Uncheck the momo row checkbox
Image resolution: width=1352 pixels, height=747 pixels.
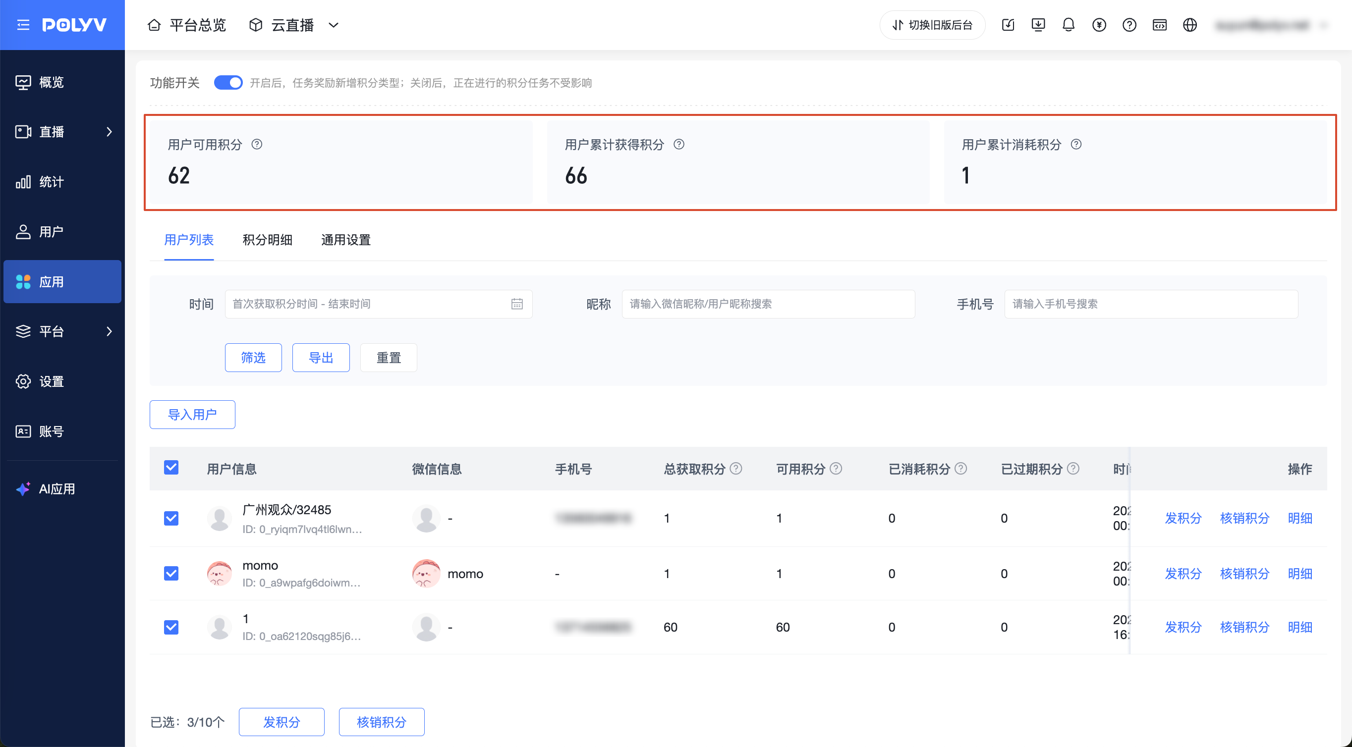click(x=171, y=573)
